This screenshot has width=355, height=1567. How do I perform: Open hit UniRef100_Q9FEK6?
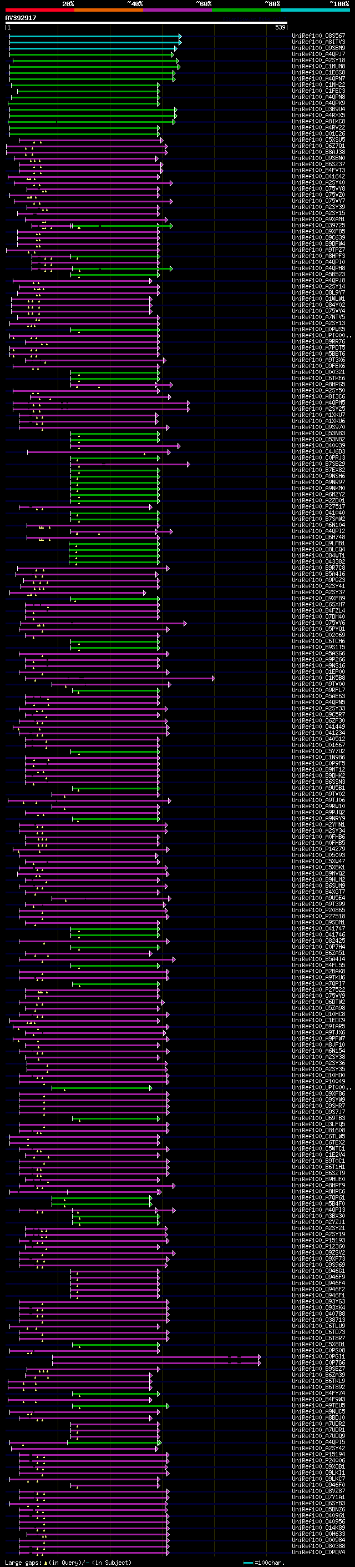[318, 366]
